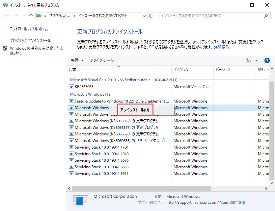The image size is (275, 211).
Task: Sort by the バージョン column header
Action: 235,70
